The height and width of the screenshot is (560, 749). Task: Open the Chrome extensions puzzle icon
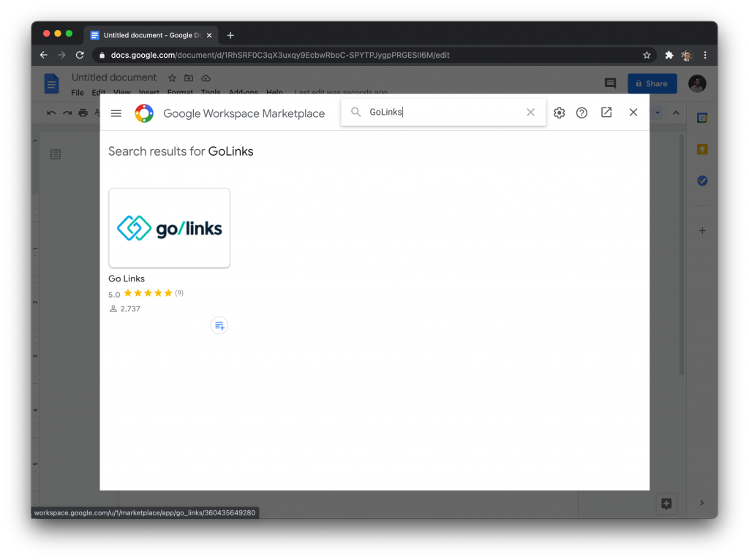click(x=669, y=55)
